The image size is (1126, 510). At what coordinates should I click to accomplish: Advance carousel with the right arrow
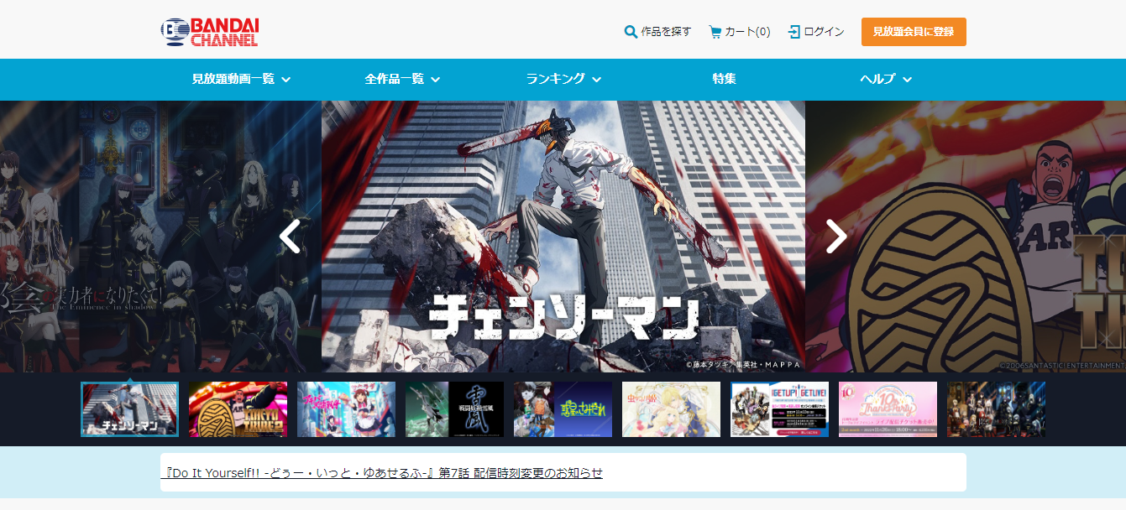835,237
